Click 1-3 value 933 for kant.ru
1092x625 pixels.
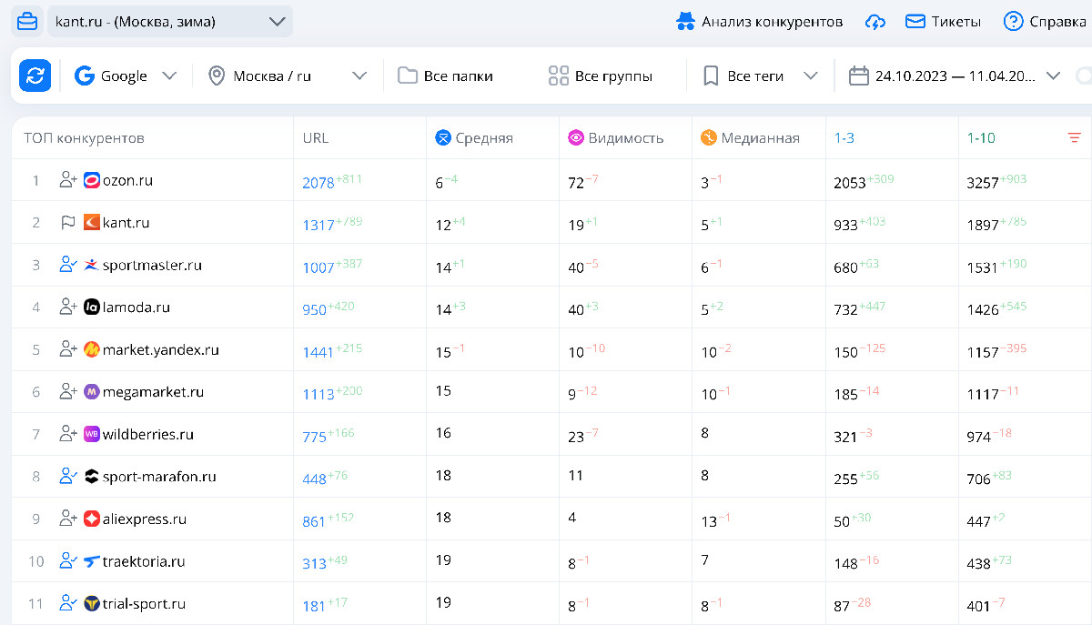pyautogui.click(x=846, y=225)
